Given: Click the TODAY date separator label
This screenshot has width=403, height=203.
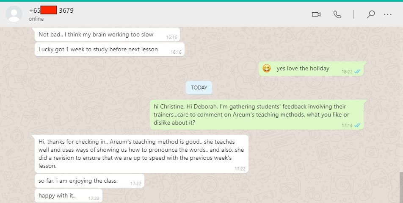Looking at the screenshot, I should 199,88.
